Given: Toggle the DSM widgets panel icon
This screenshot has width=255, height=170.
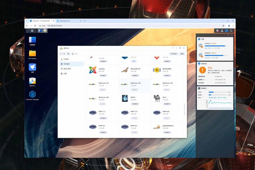Looking at the screenshot, I should click(227, 31).
